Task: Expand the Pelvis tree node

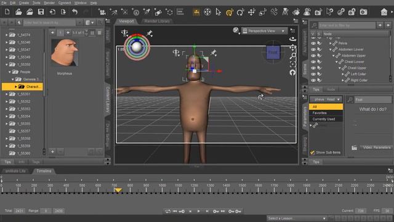Action: [331, 43]
